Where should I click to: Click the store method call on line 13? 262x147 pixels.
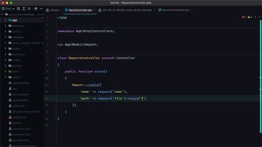pos(134,98)
